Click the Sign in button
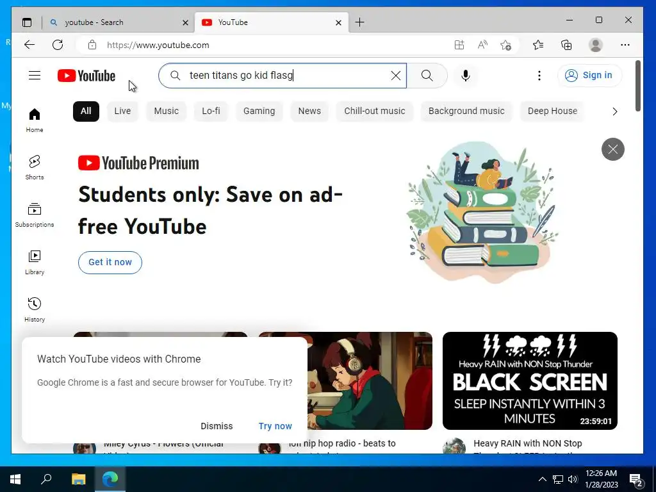The image size is (656, 492). coord(589,76)
